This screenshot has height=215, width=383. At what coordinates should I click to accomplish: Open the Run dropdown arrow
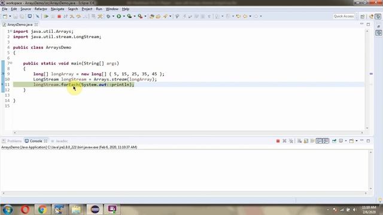point(124,16)
